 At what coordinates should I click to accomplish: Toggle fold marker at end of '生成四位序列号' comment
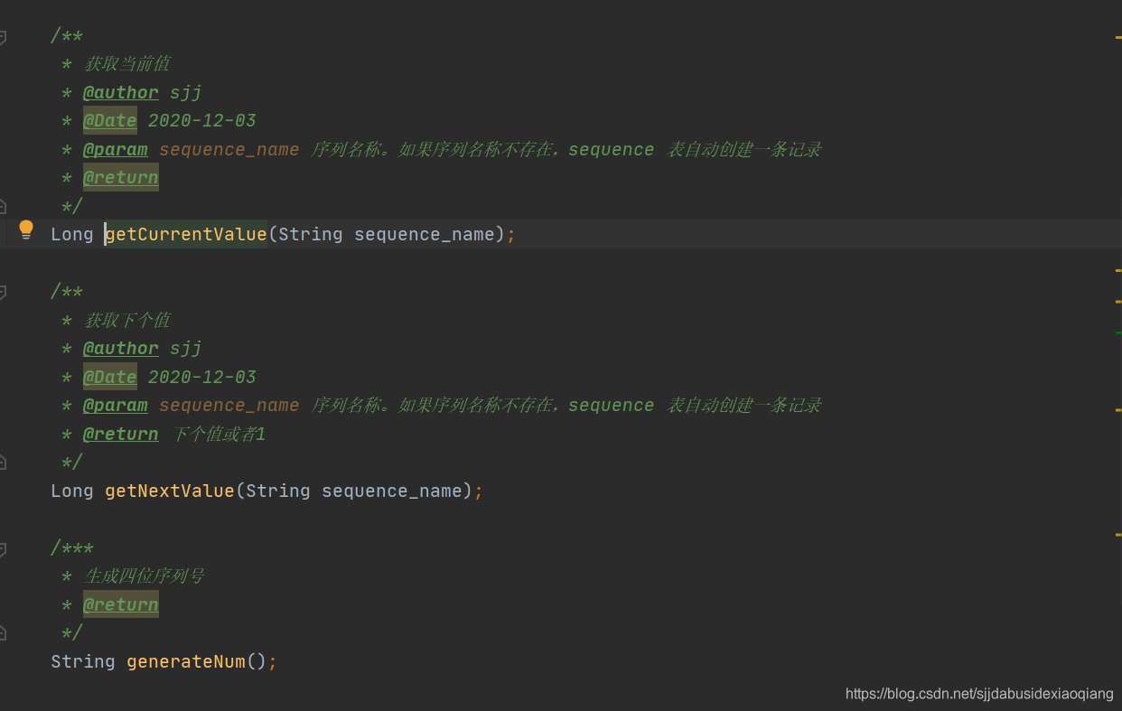(x=2, y=632)
